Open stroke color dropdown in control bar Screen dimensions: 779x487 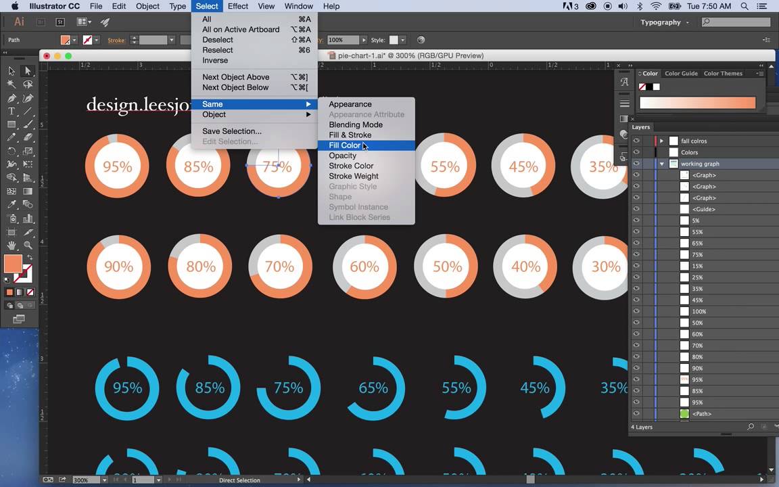[x=97, y=41]
